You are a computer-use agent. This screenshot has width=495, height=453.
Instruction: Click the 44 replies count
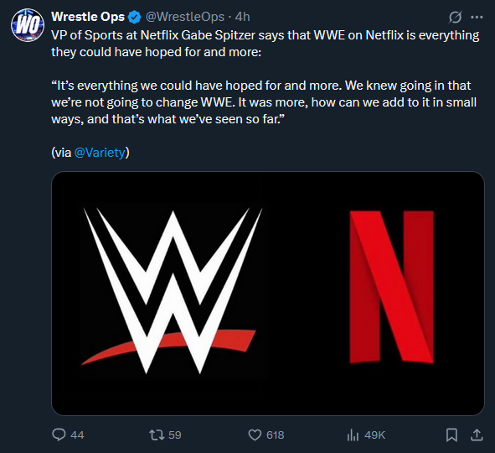click(x=77, y=435)
